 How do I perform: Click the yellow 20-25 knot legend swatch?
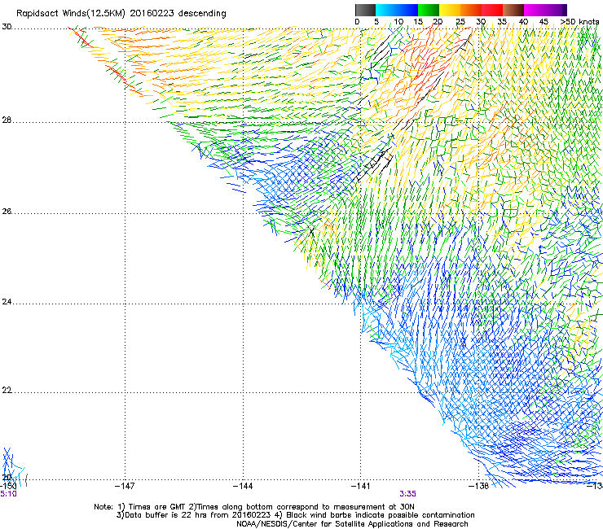450,10
